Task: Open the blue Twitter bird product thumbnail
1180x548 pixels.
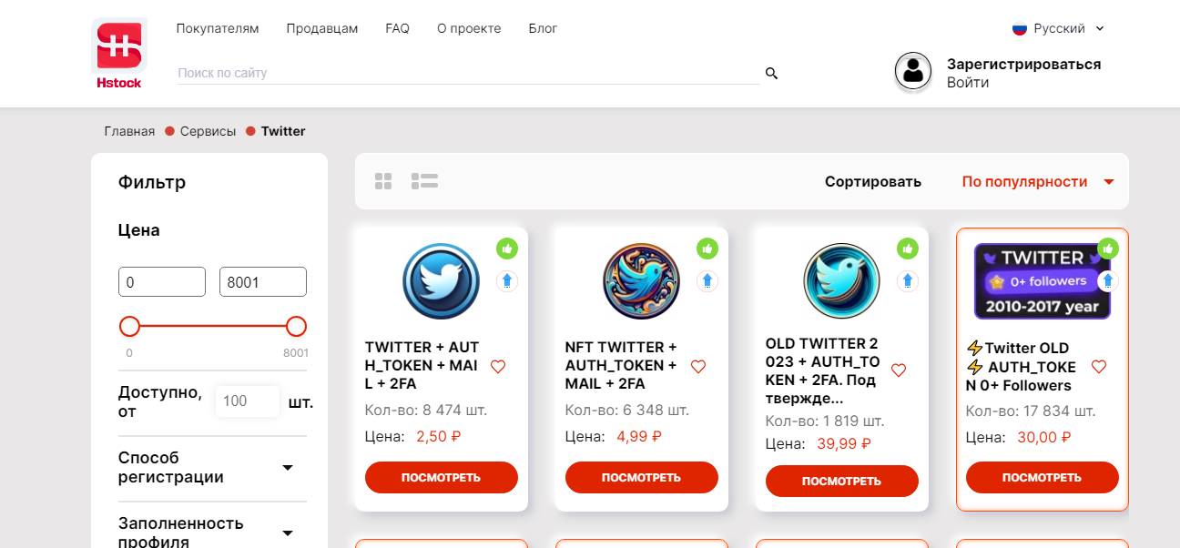Action: click(442, 281)
